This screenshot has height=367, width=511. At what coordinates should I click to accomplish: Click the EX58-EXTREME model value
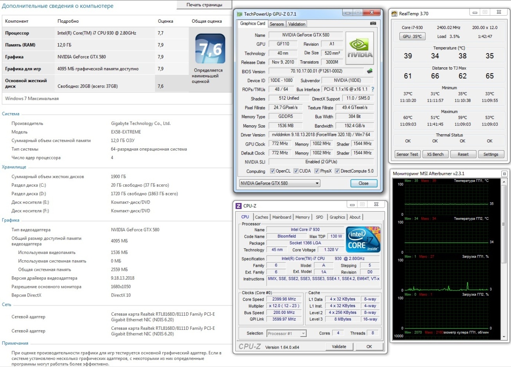tap(126, 132)
